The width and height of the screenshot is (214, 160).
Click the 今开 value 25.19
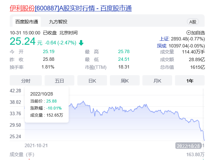[x=49, y=51]
